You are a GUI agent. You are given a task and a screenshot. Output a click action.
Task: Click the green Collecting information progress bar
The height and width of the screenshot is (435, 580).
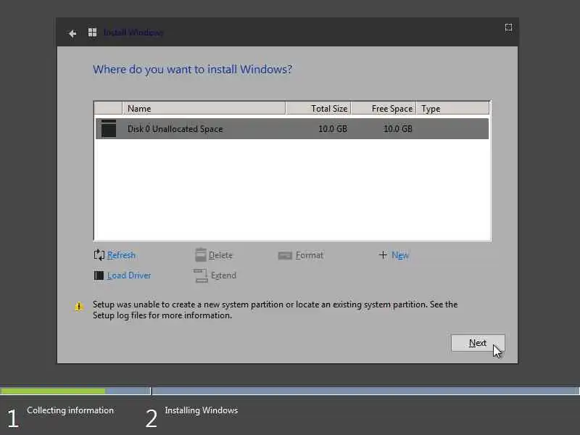tap(53, 391)
